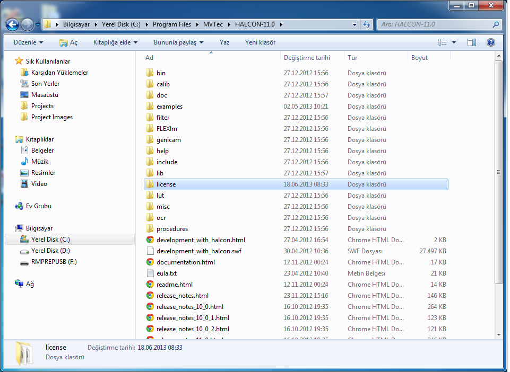Viewport: 510px width, 372px height.
Task: Click the RMPREPUSB (F:) drive icon
Action: click(24, 262)
